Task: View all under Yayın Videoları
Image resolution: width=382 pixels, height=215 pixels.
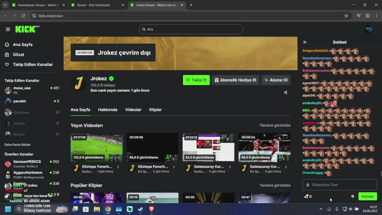Action: [275, 125]
